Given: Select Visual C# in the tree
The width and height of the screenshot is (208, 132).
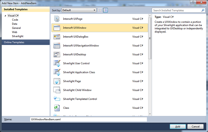Looking at the screenshot, I should point(13,15).
